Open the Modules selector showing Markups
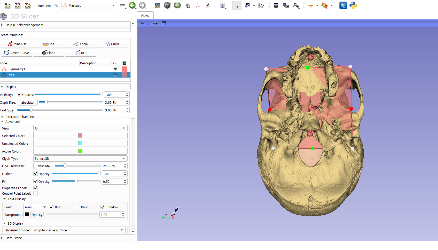The height and width of the screenshot is (250, 438). pos(89,5)
